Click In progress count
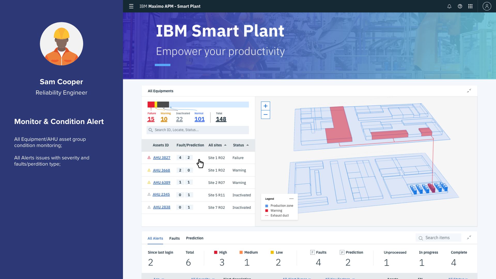 coord(422,262)
